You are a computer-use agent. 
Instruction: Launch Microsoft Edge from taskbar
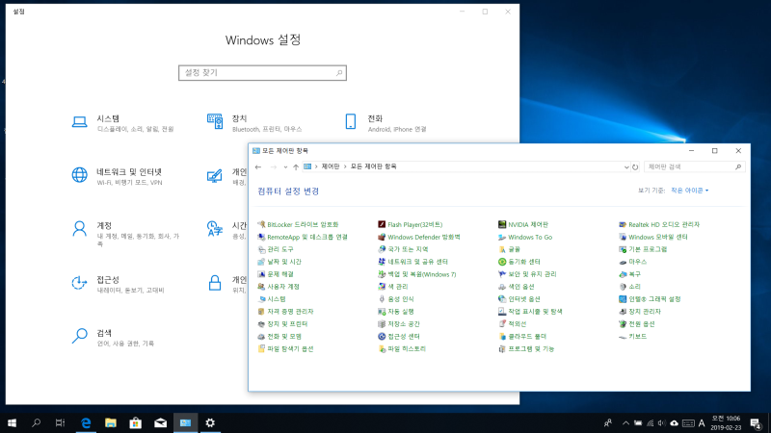click(86, 422)
